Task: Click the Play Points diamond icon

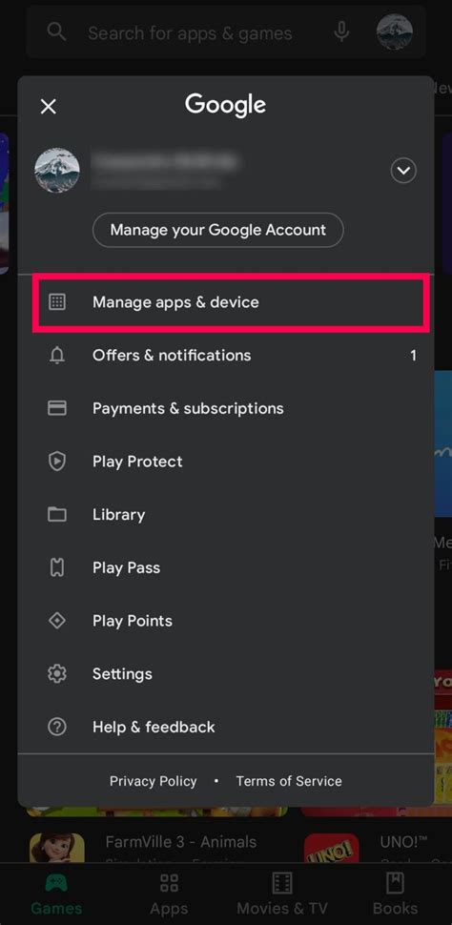Action: (57, 621)
